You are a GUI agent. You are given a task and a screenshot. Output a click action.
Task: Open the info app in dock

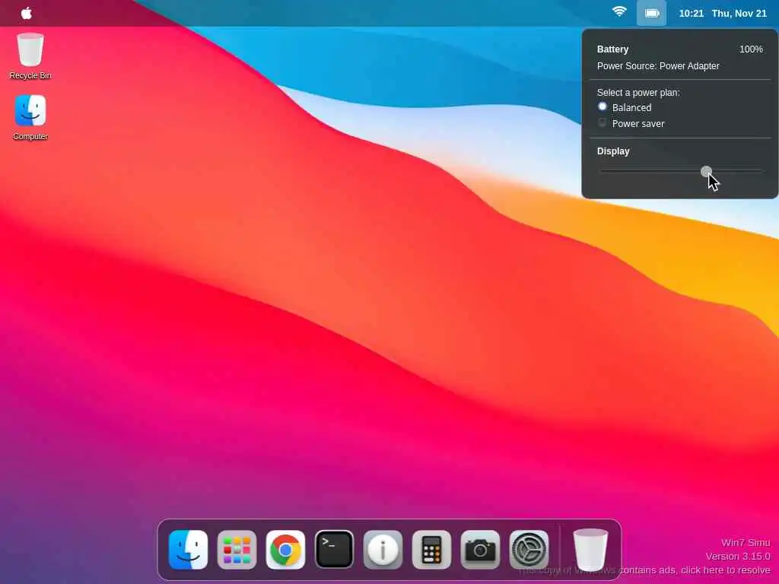(x=383, y=550)
